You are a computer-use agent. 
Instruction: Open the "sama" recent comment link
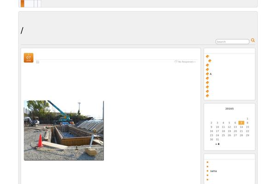pos(213,171)
